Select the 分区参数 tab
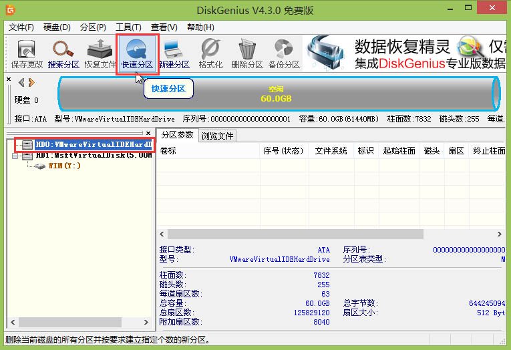The image size is (511, 350). [x=177, y=135]
